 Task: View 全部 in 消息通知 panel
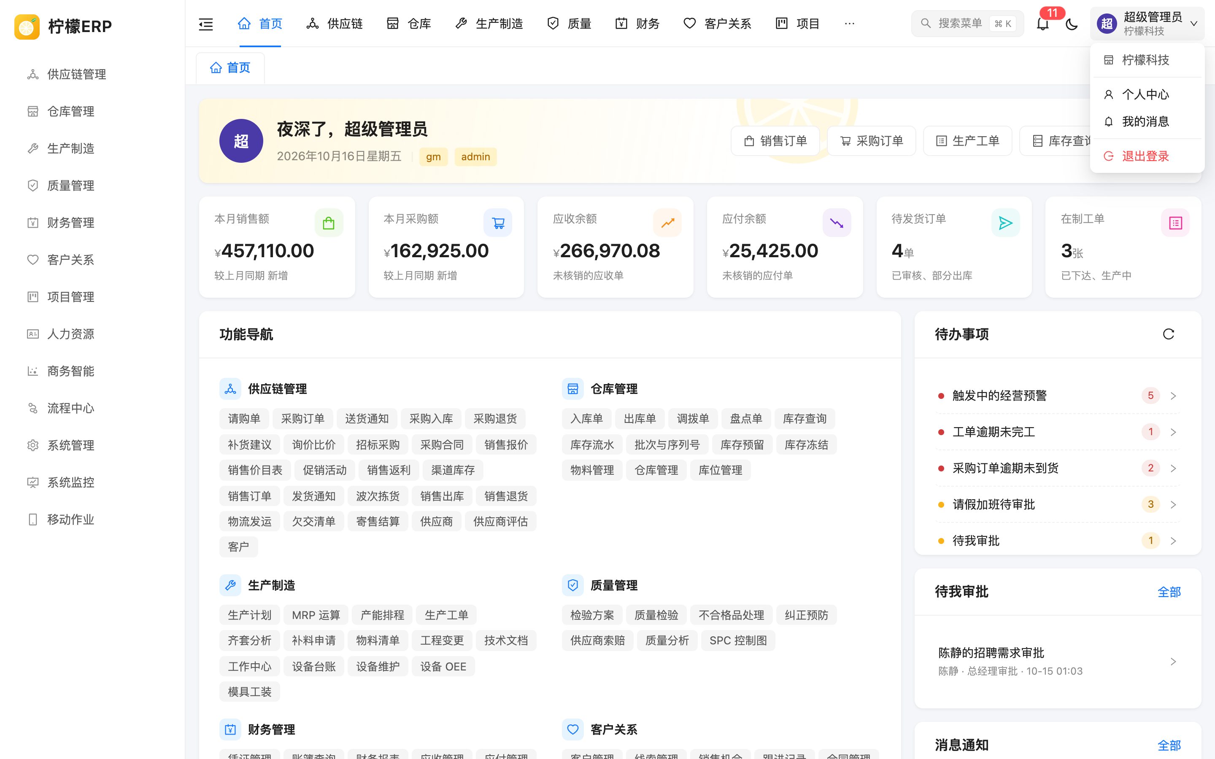1169,746
